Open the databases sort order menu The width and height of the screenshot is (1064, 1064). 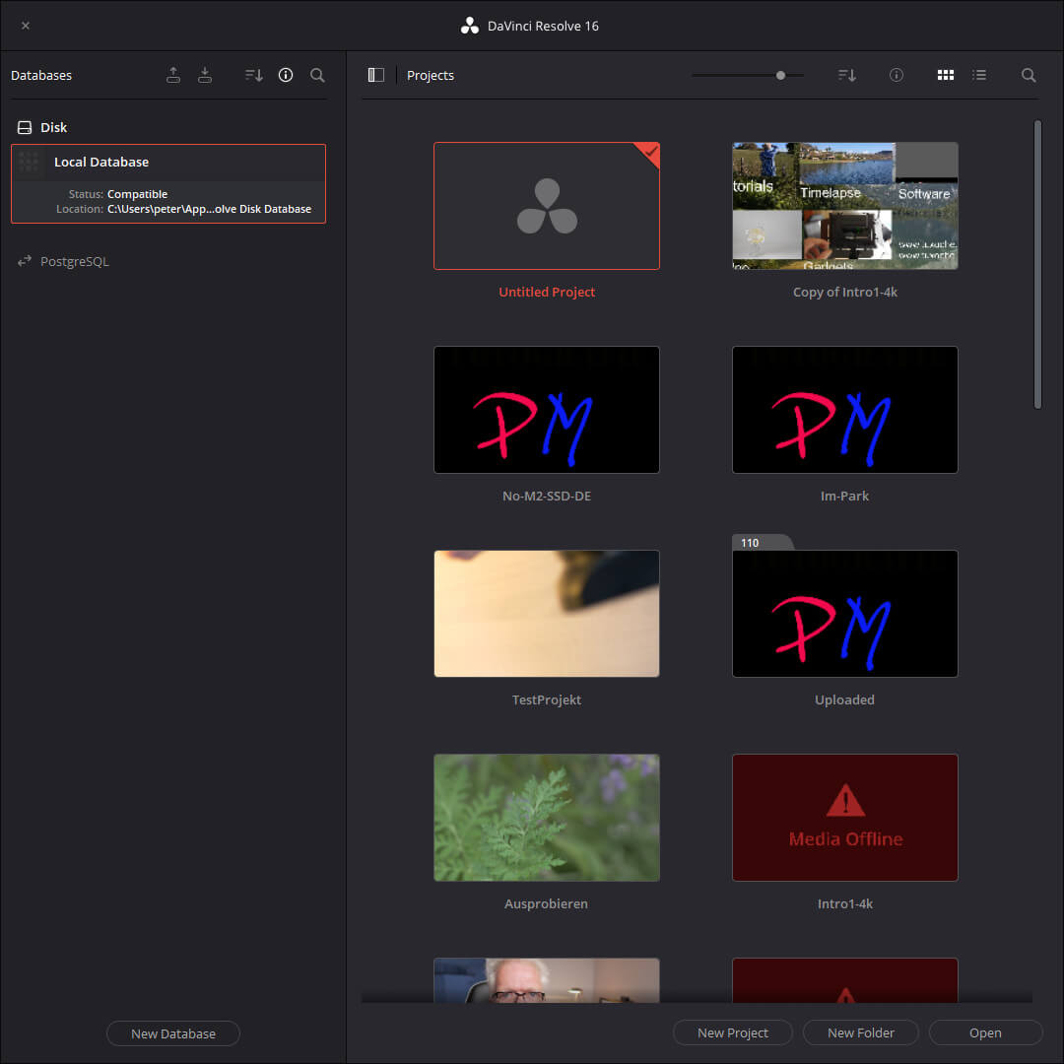(x=254, y=75)
